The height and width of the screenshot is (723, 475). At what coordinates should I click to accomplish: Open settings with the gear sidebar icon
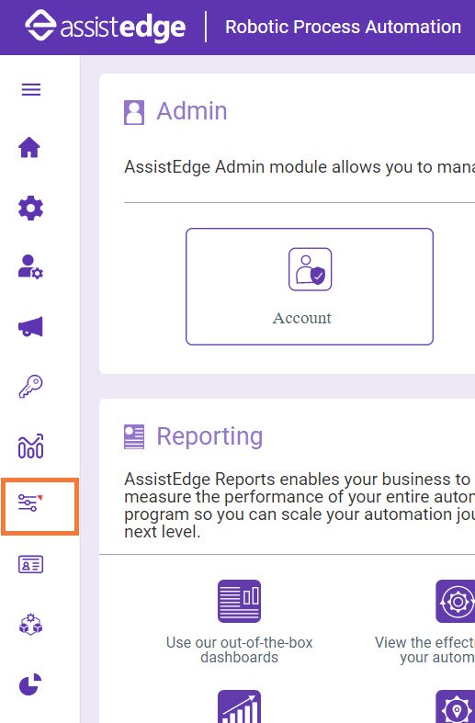[30, 208]
